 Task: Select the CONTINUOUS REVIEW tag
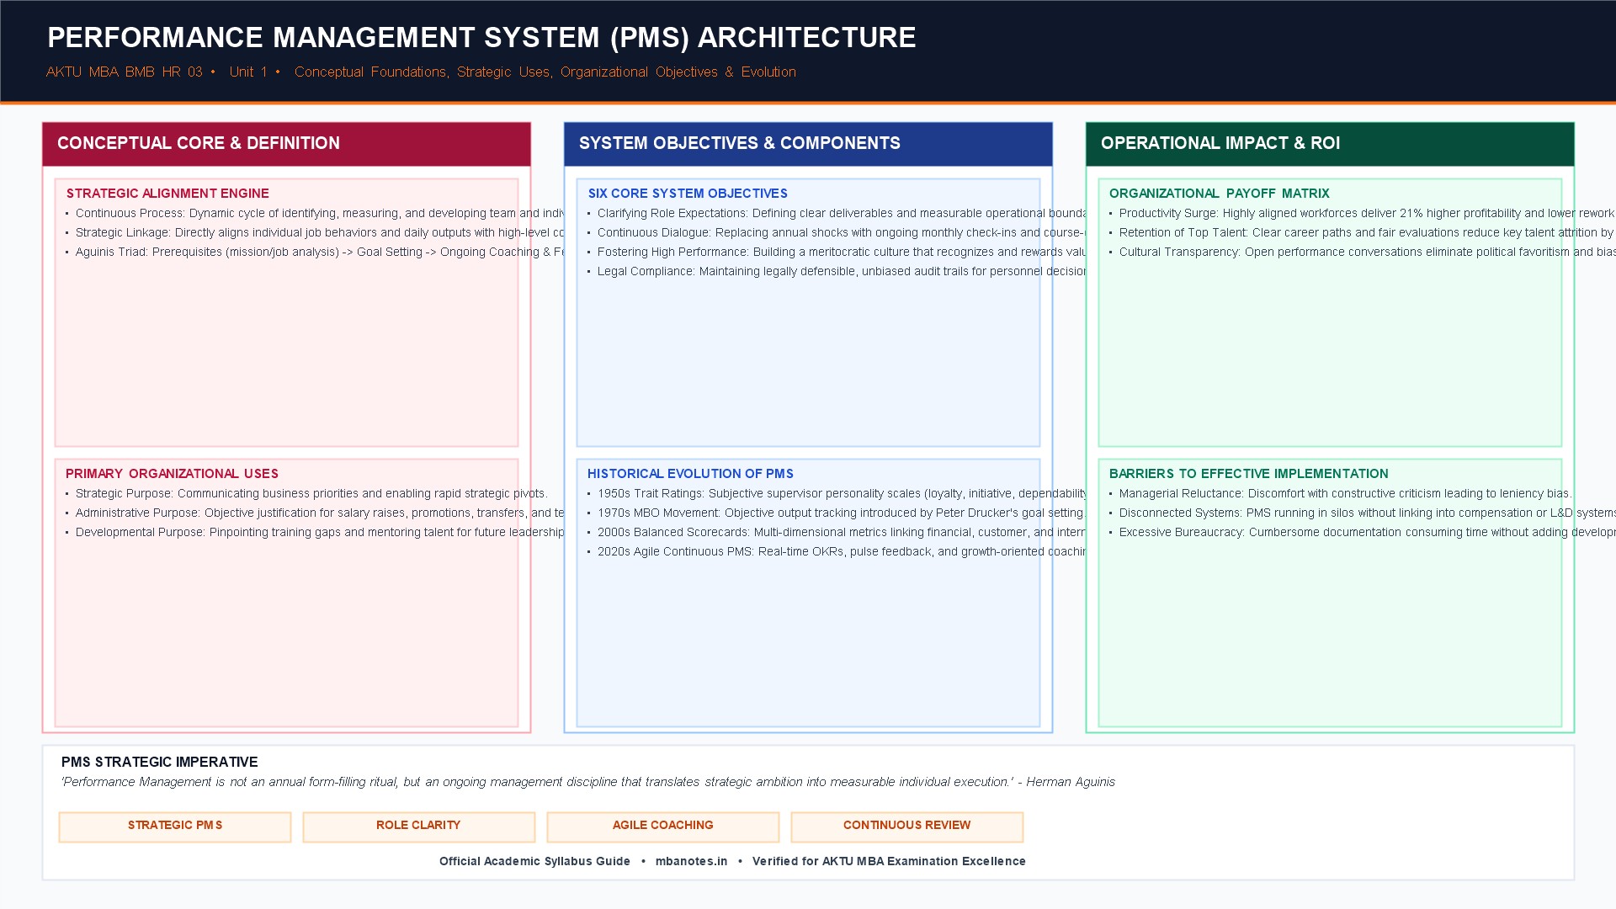pyautogui.click(x=907, y=827)
